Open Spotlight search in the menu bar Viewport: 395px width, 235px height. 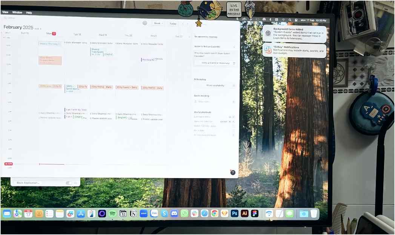[x=290, y=20]
